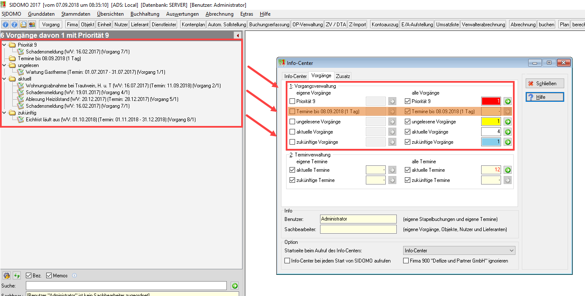Screen dimensions: 585x296
Task: Click green arrow for alle aktuelle Termine
Action: [508, 170]
